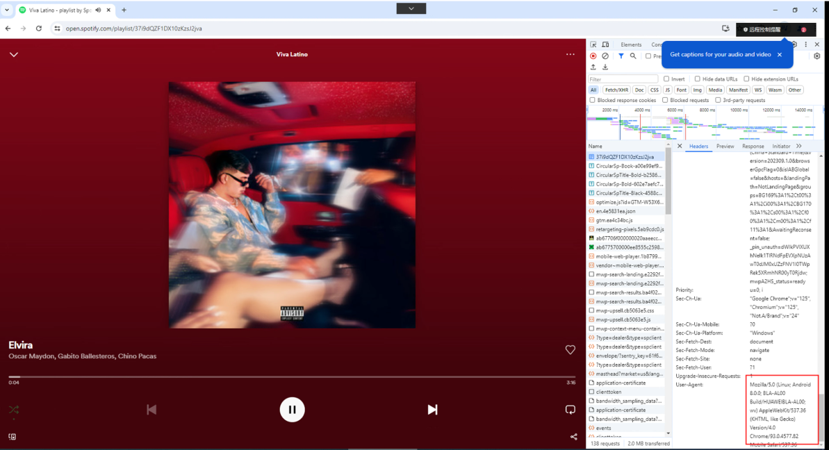This screenshot has width=829, height=450.
Task: Select the All request type filter
Action: (593, 90)
